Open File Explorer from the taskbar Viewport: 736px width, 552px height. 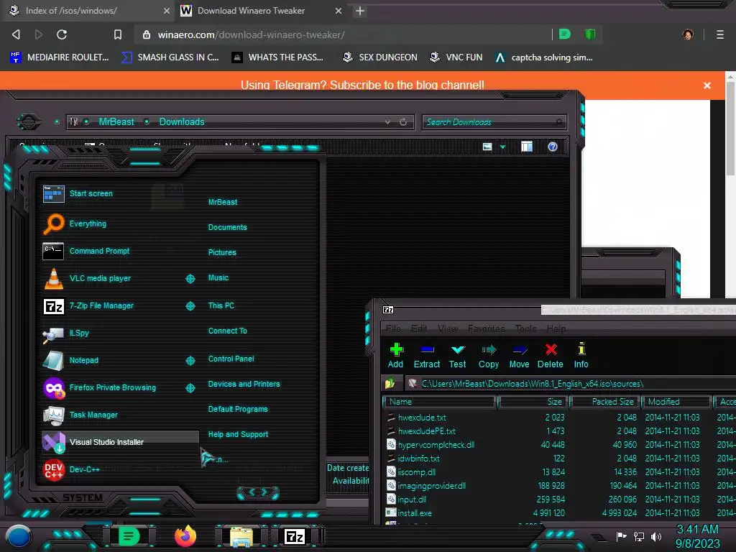241,536
